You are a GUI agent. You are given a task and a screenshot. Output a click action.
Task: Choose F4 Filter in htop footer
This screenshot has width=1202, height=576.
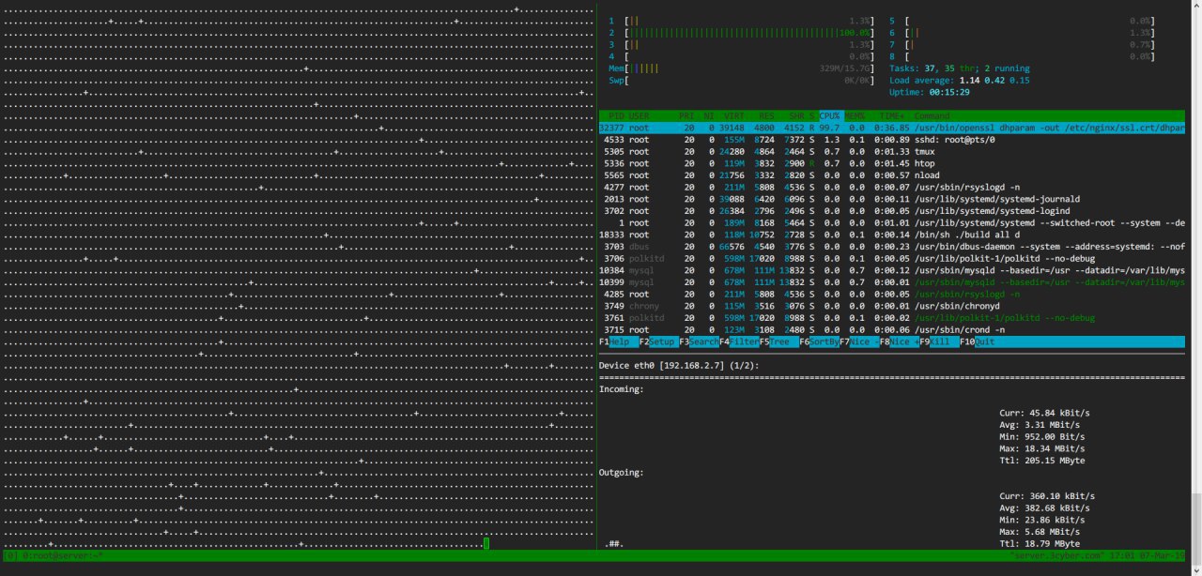(x=737, y=342)
